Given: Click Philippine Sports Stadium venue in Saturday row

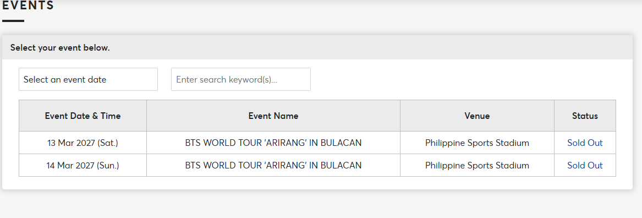Looking at the screenshot, I should pos(477,143).
